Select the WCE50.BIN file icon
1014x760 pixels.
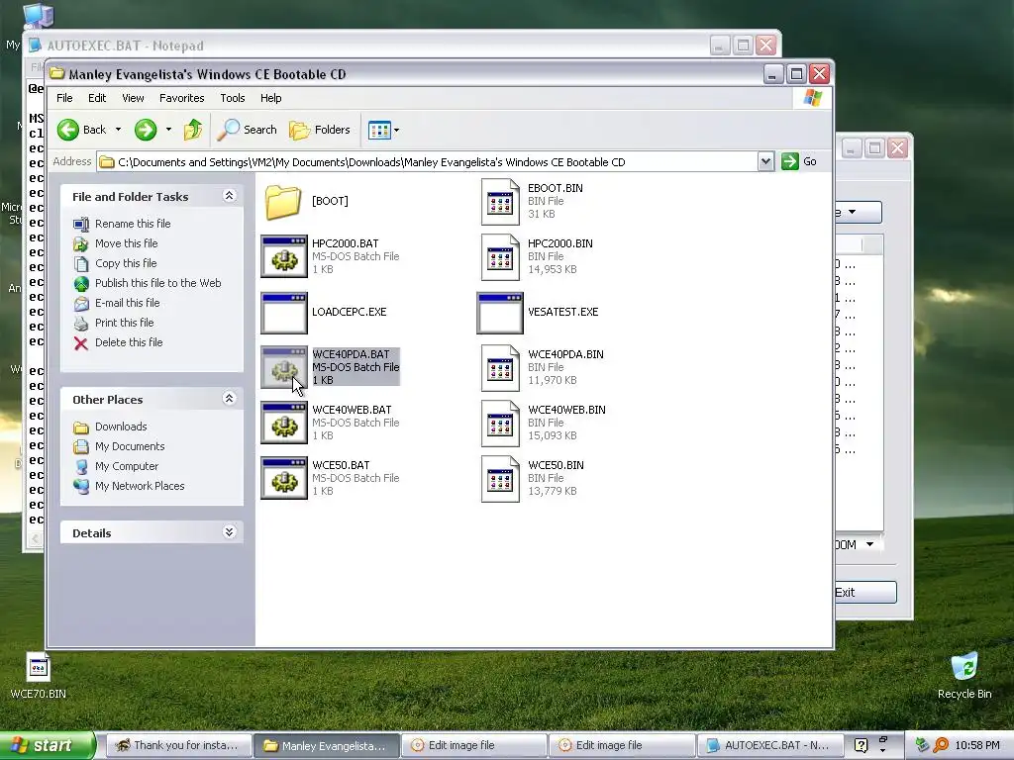500,480
